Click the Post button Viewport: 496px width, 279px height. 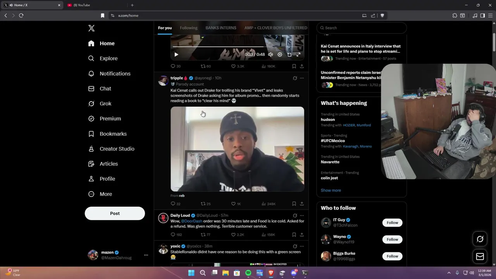pos(115,214)
